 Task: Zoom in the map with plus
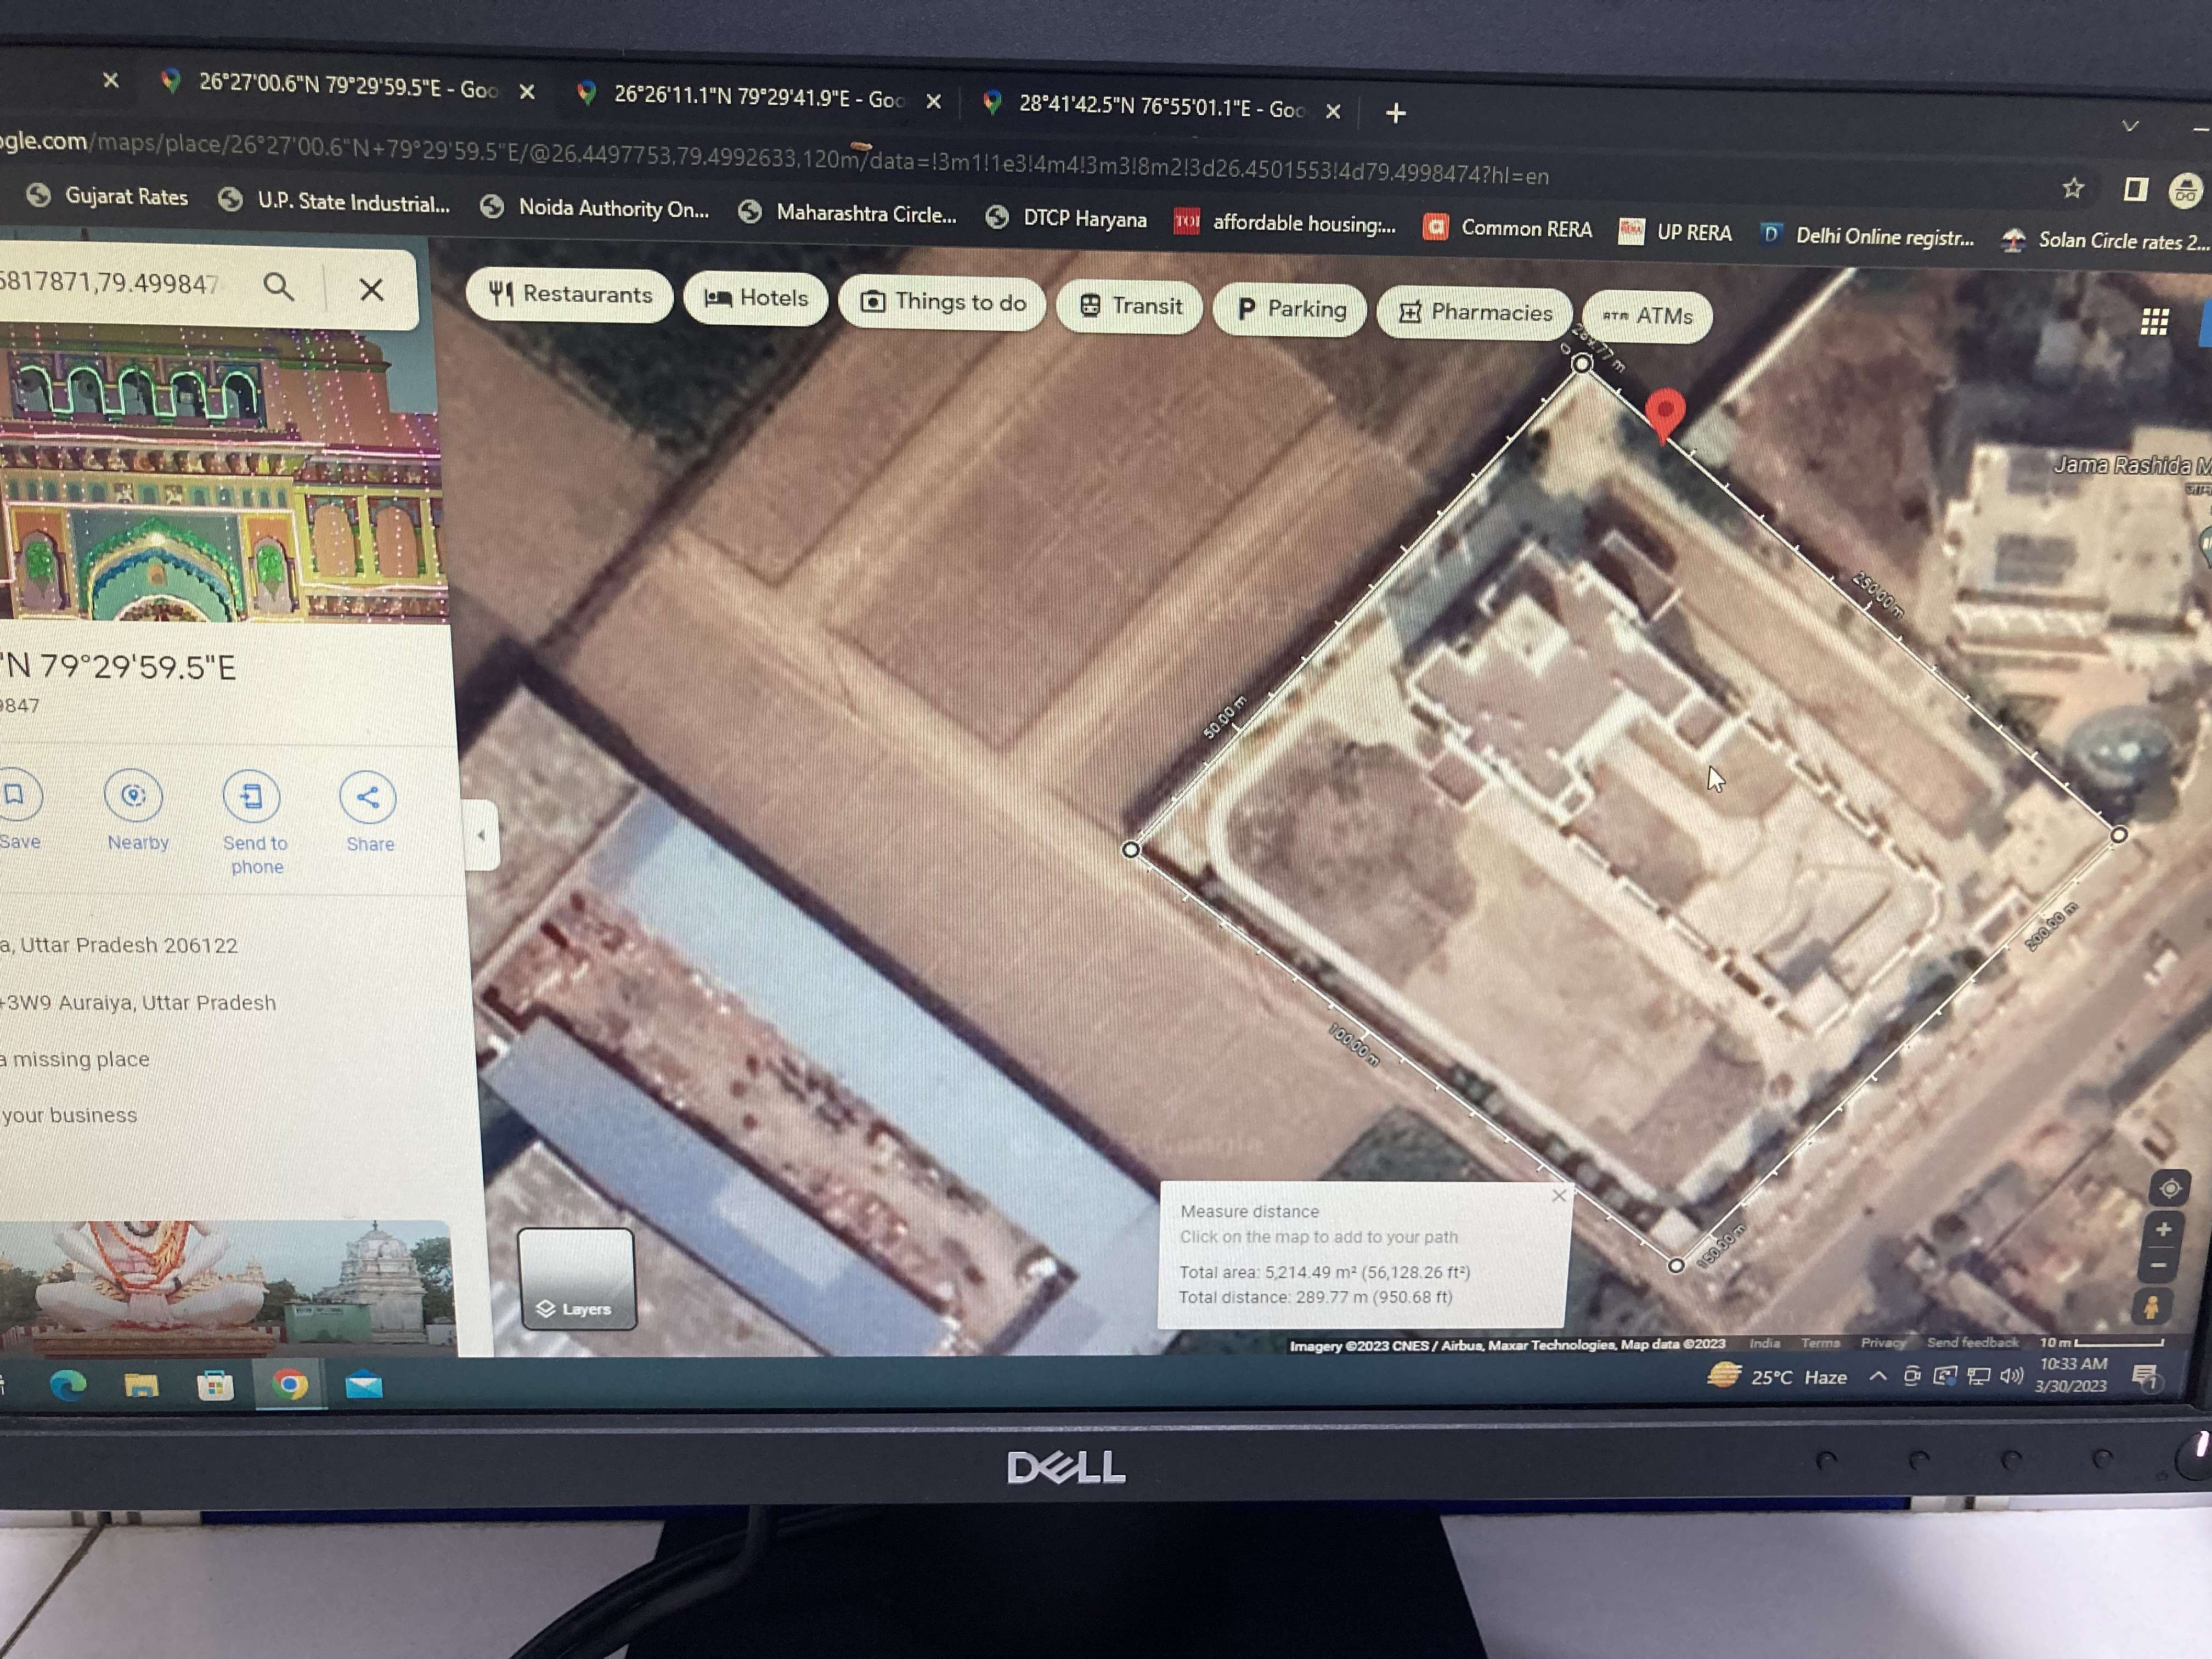[2163, 1230]
